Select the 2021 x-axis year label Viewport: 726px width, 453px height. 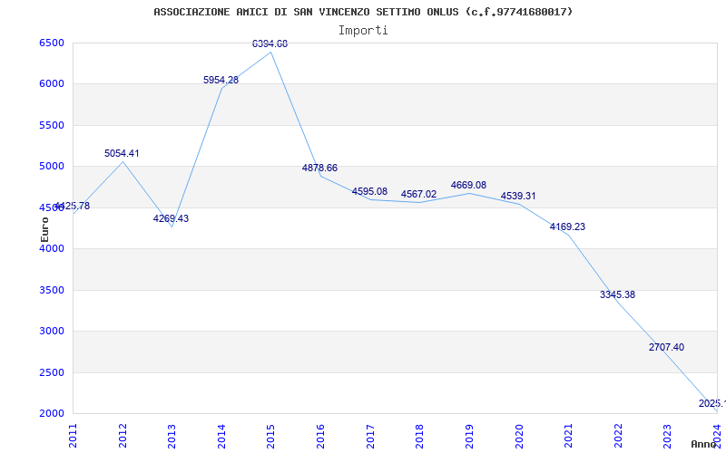(x=568, y=436)
